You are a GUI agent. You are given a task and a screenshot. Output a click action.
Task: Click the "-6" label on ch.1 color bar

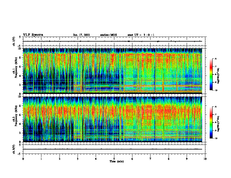pos(215,58)
